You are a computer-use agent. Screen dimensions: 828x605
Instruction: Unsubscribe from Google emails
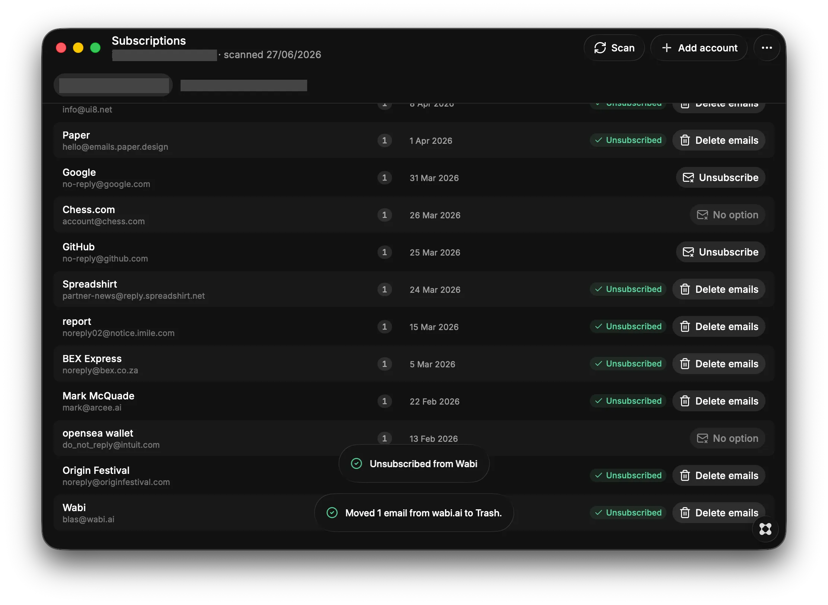coord(720,178)
